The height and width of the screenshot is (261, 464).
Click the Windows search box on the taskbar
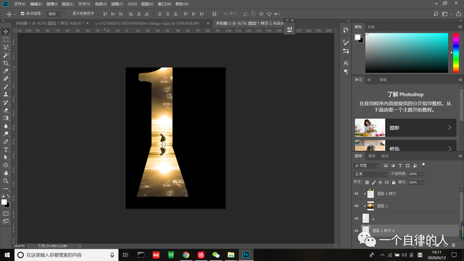pos(66,255)
